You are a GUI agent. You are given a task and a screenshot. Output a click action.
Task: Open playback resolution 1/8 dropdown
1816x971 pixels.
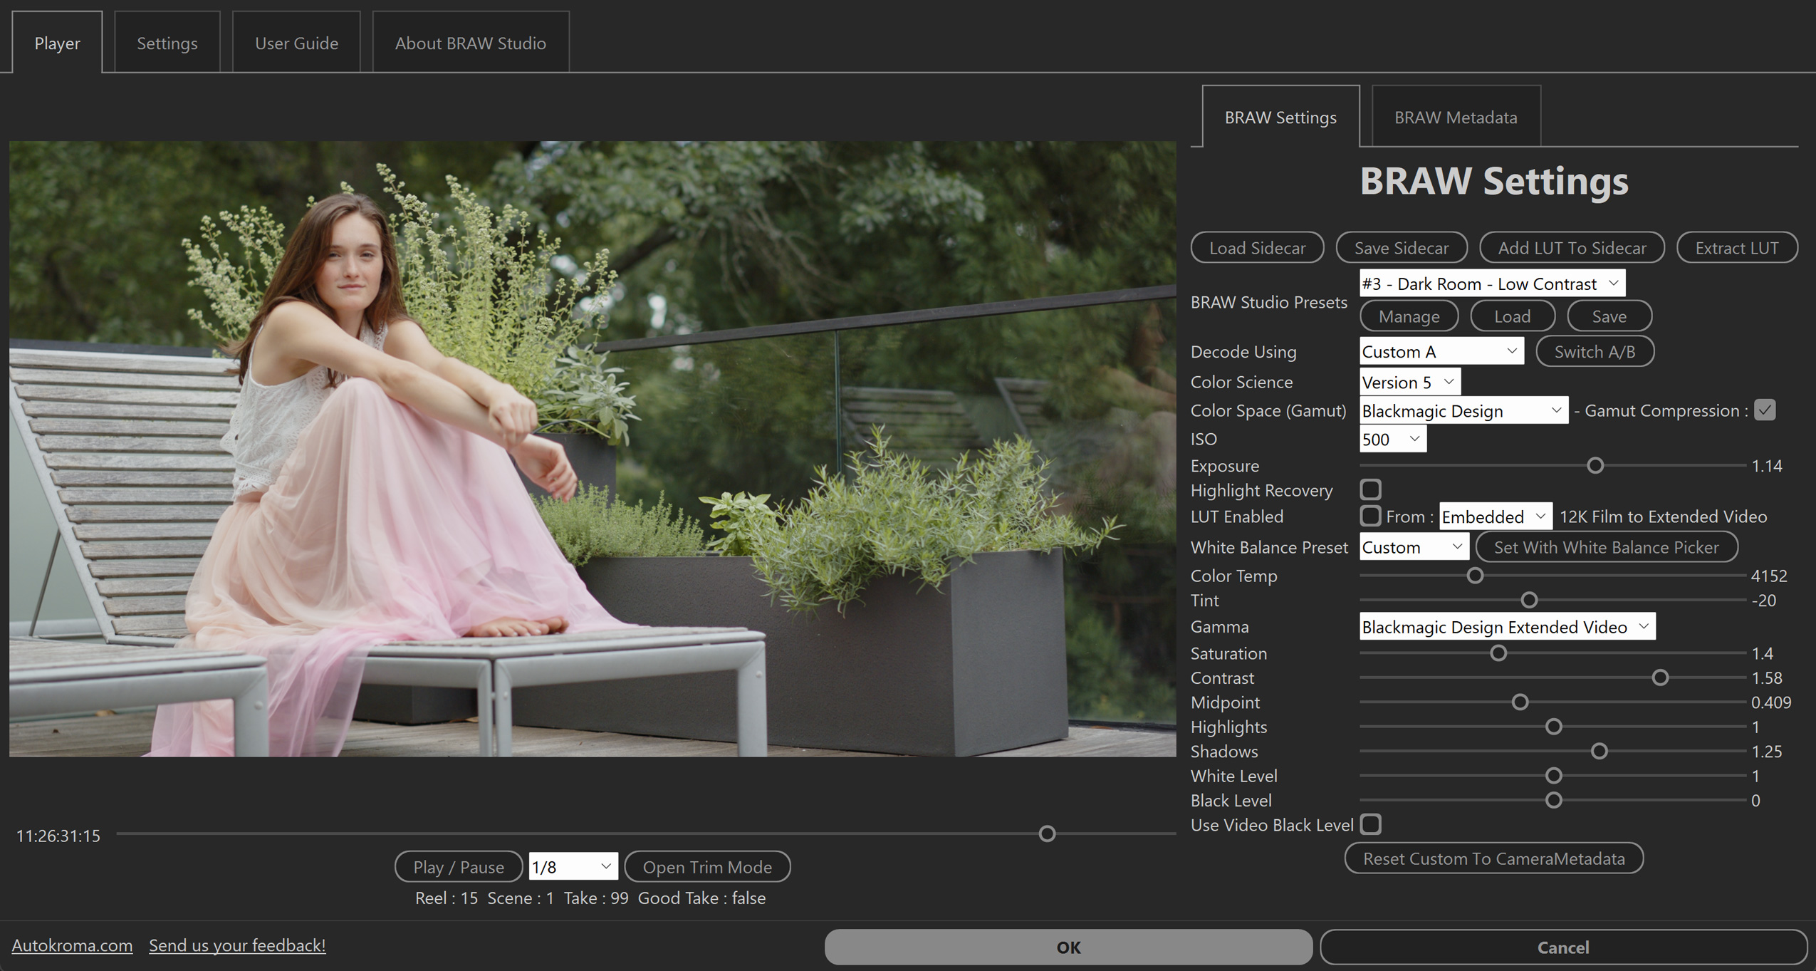(x=573, y=867)
